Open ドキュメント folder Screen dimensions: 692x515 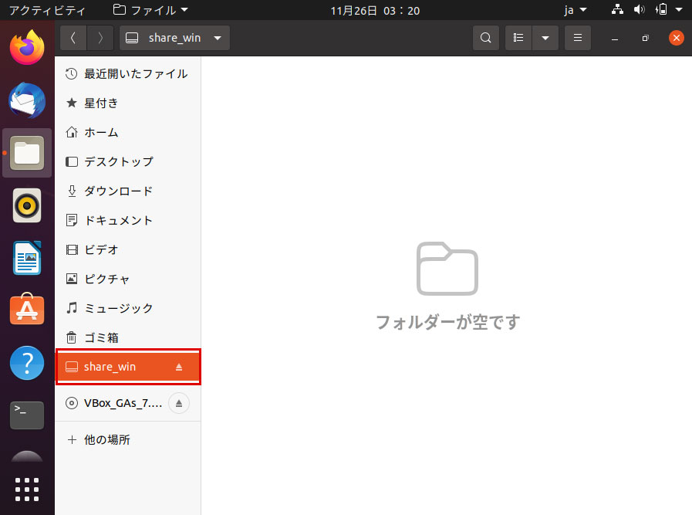tap(128, 220)
